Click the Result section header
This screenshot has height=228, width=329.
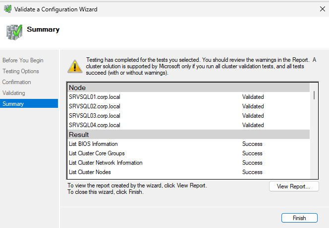coord(189,135)
